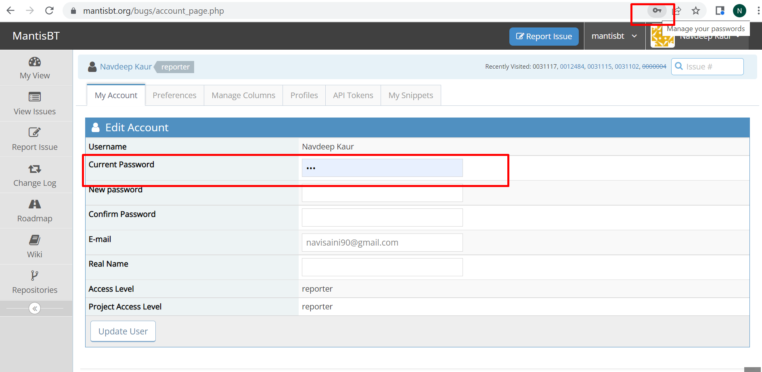Click the Change Log sidebar icon
This screenshot has height=372, width=762.
click(x=35, y=169)
